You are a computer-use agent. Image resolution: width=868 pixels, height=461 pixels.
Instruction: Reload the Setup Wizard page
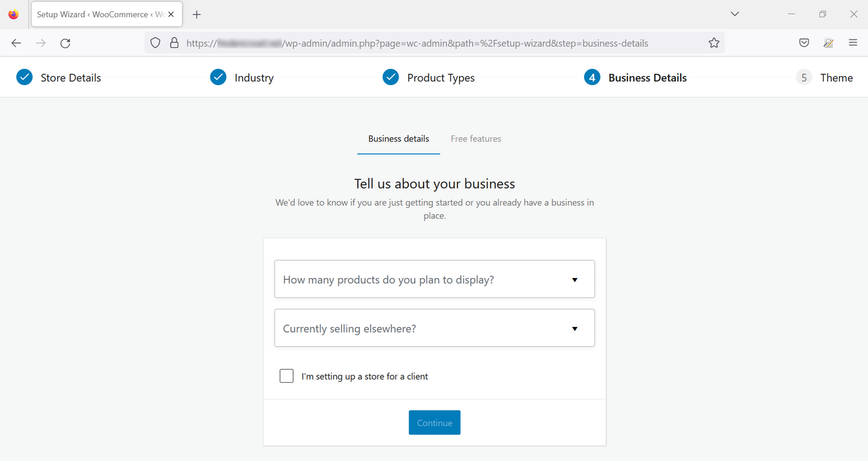pyautogui.click(x=65, y=43)
